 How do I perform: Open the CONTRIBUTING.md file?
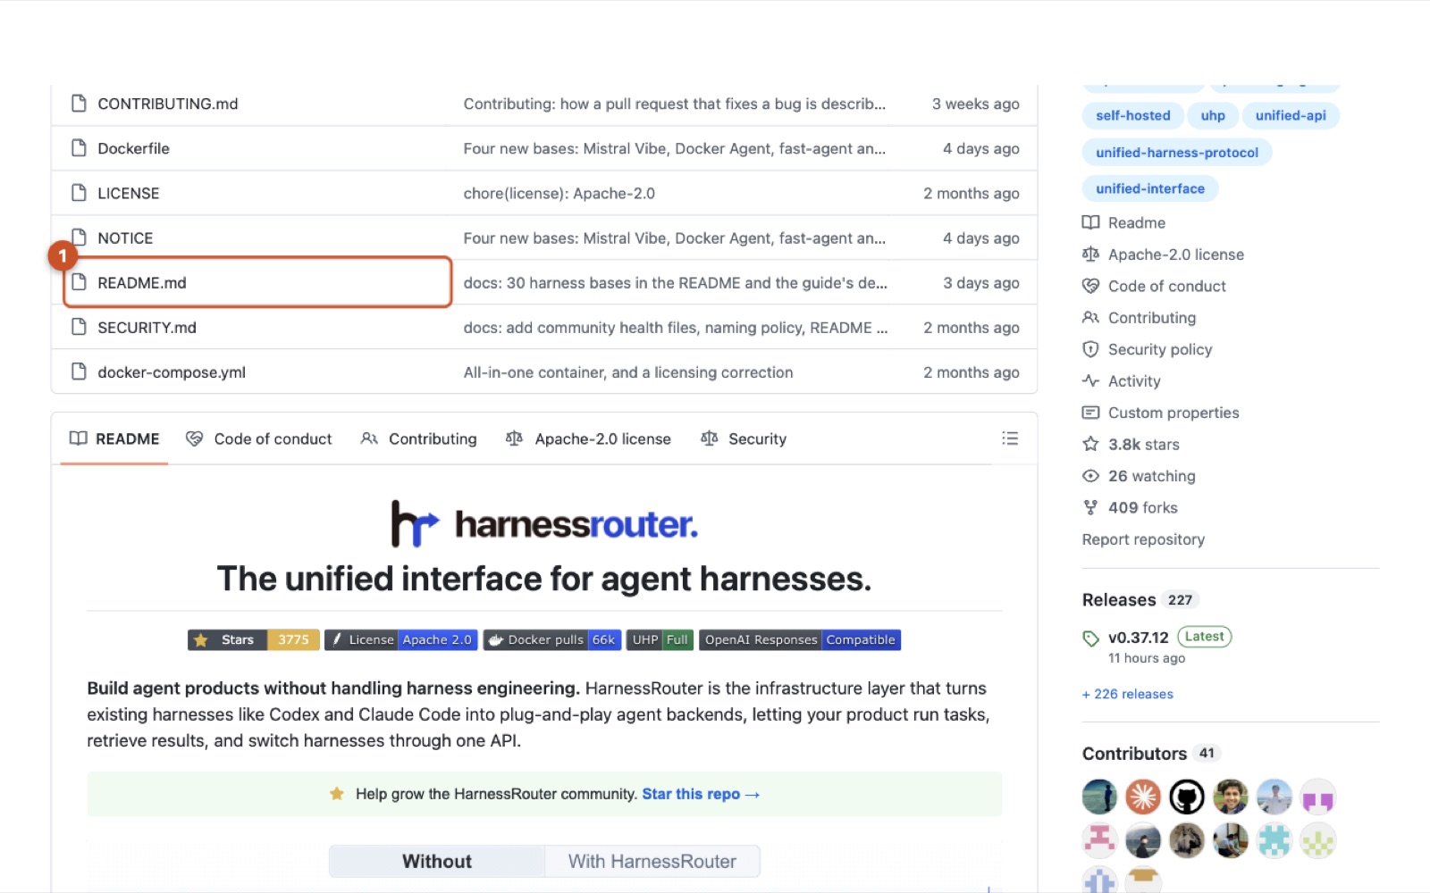pos(168,104)
